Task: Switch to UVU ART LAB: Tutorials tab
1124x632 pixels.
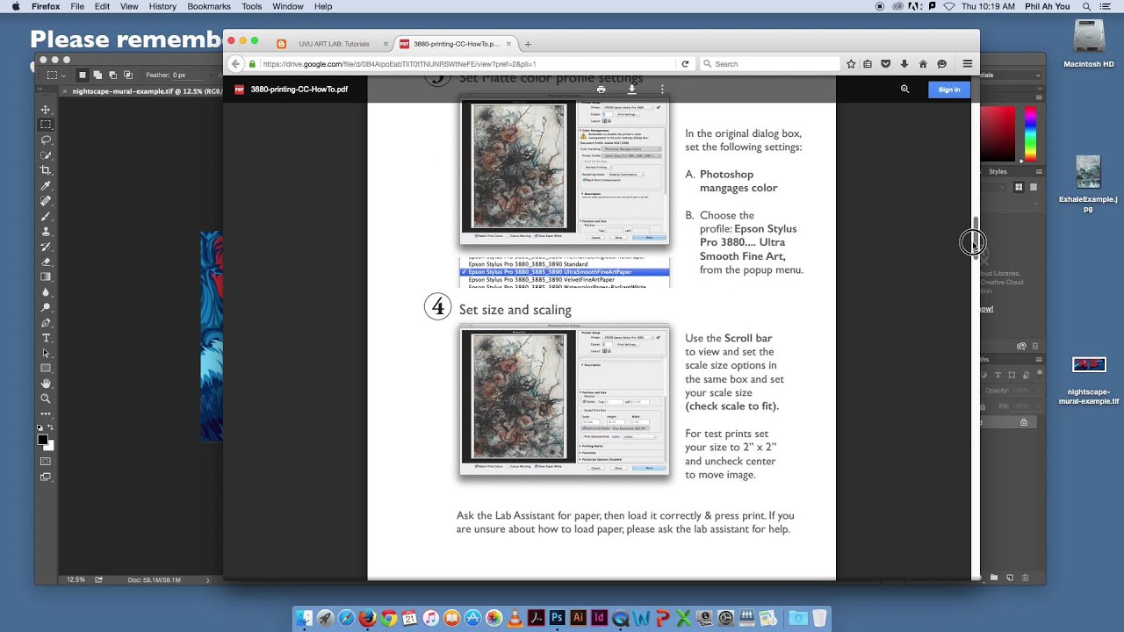Action: point(334,44)
